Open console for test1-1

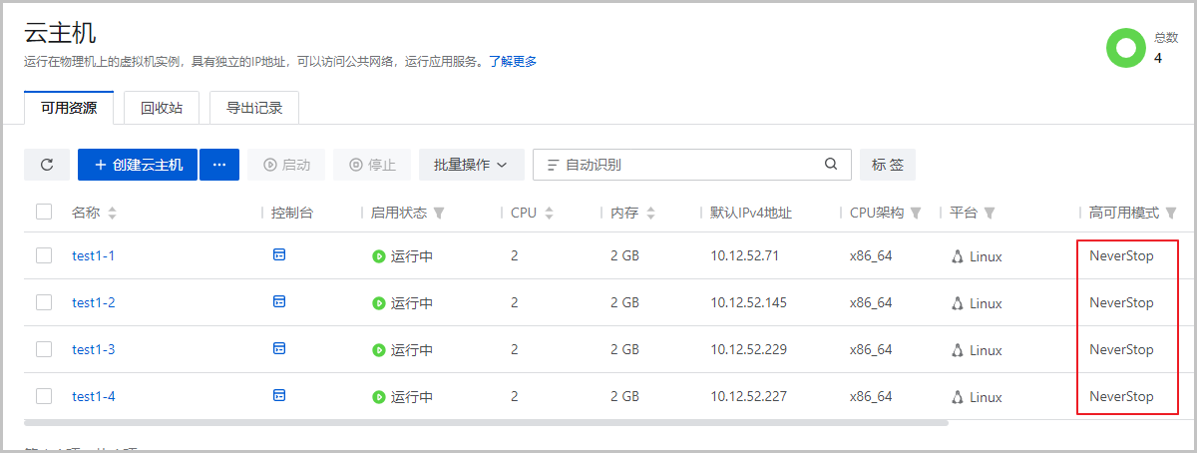[279, 255]
